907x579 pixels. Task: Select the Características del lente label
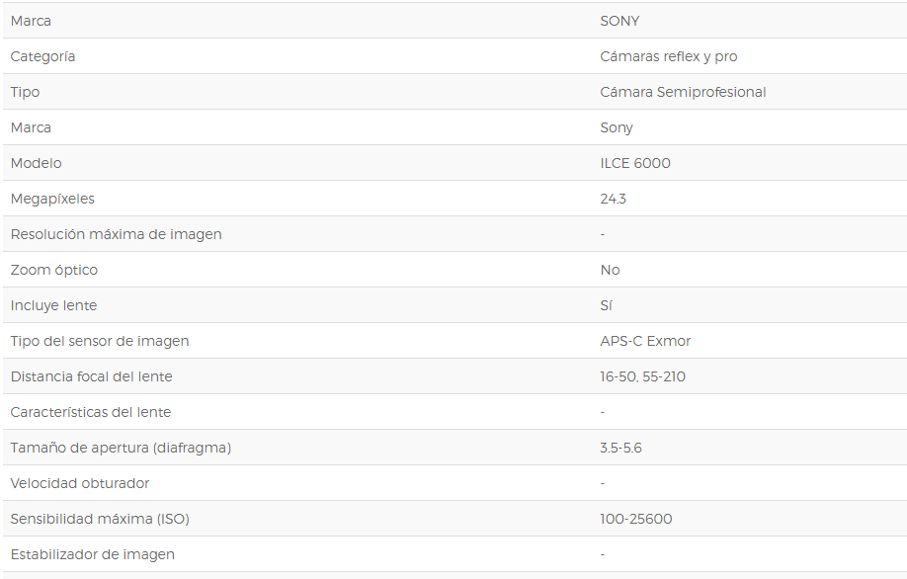point(91,412)
